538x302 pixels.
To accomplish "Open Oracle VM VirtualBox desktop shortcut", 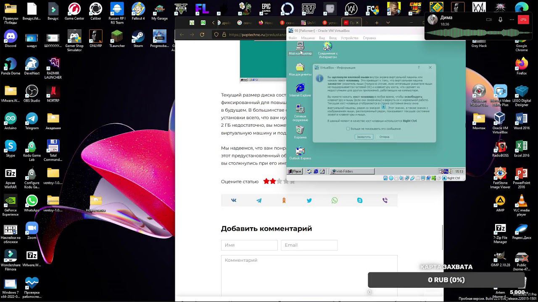I will [500, 124].
